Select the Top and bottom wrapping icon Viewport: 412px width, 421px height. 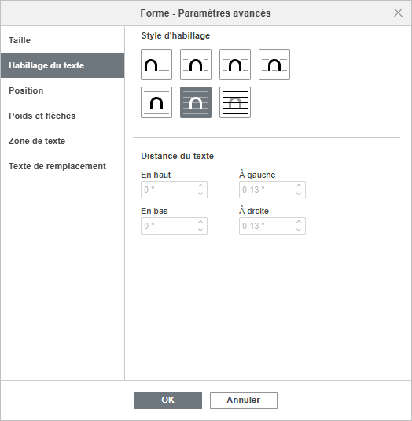(x=156, y=102)
